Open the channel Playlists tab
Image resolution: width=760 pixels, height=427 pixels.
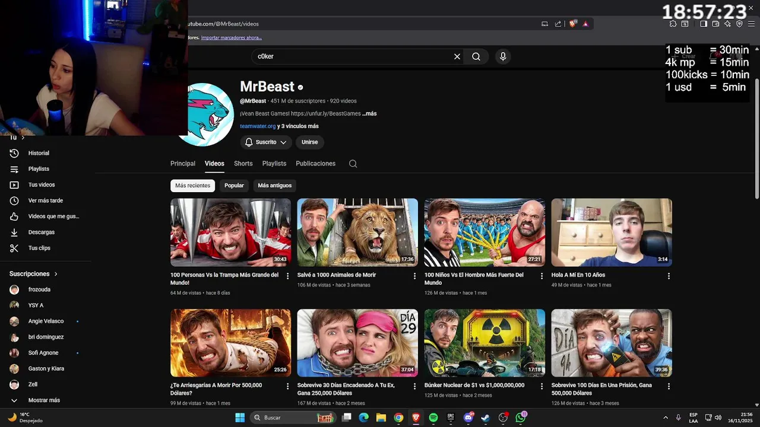point(274,164)
